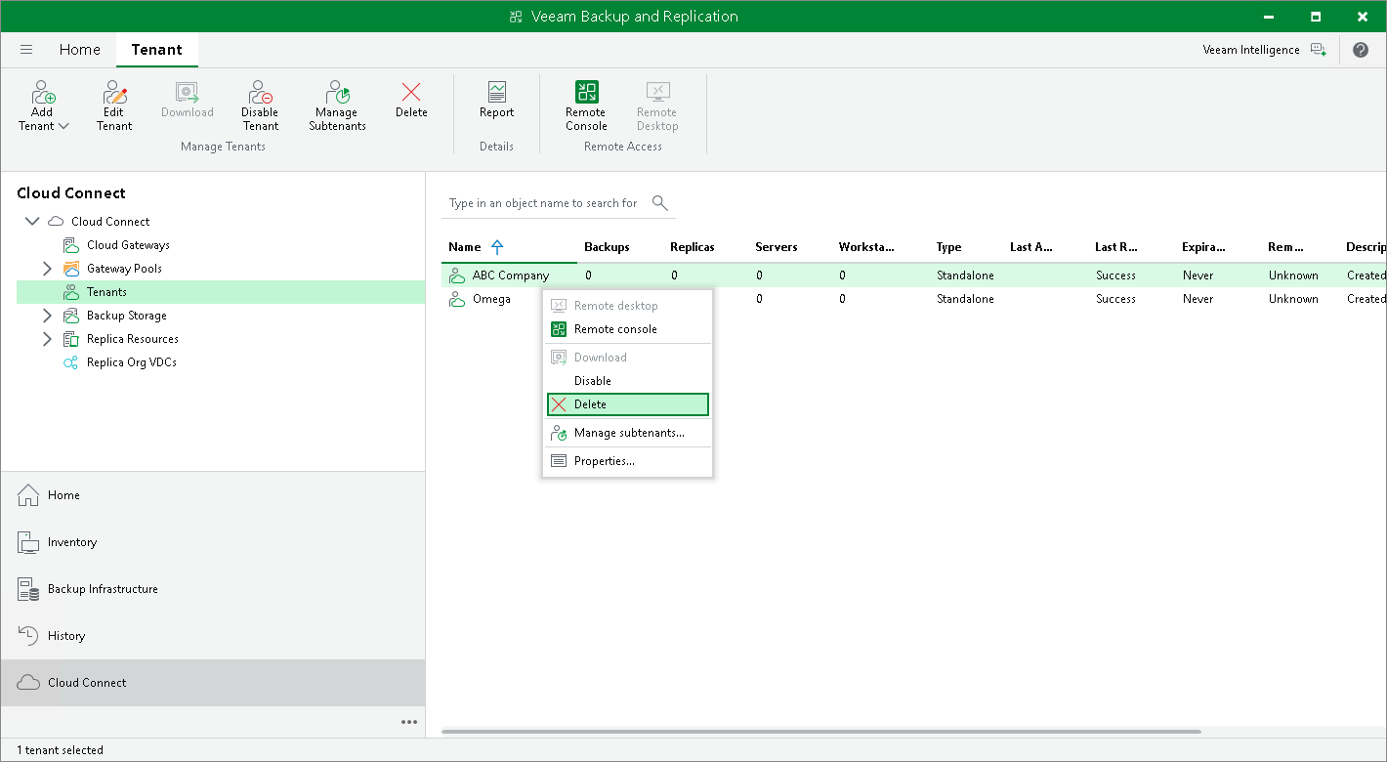Click the red Delete ribbon icon

pyautogui.click(x=411, y=92)
